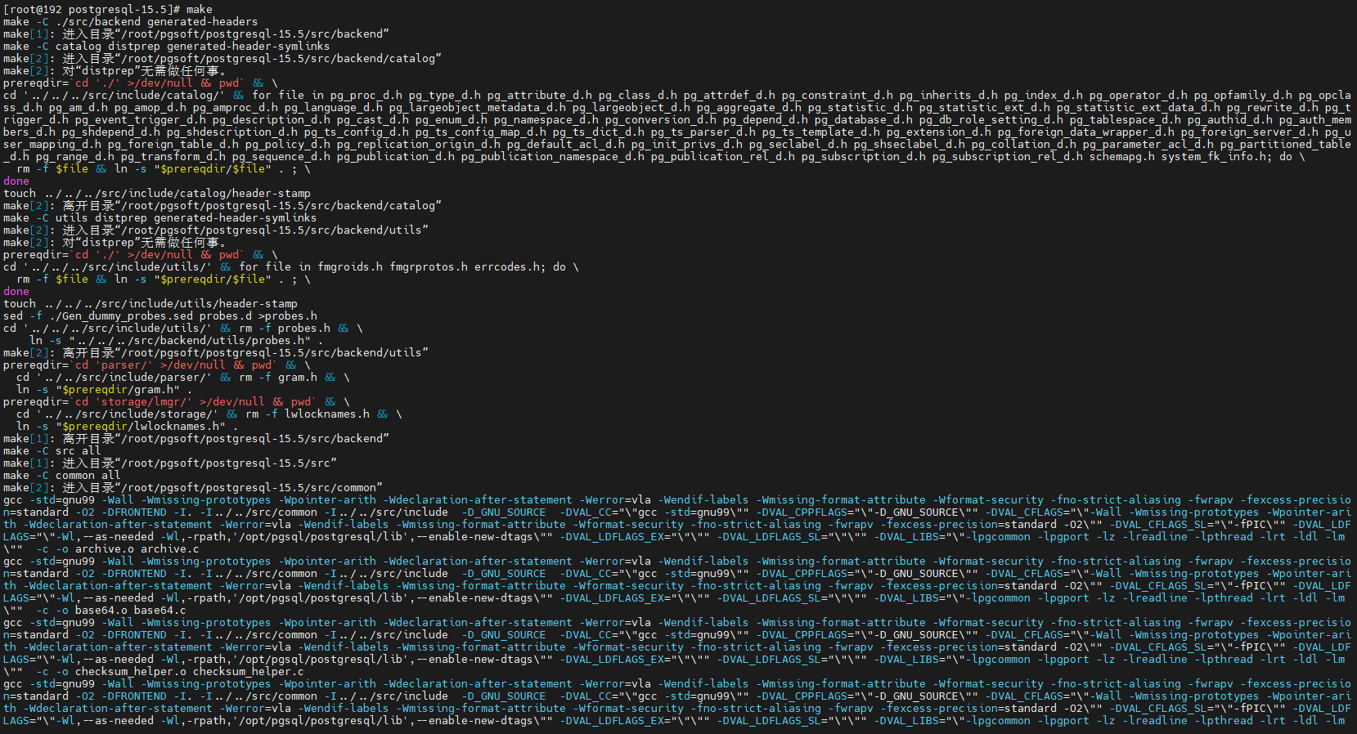Click 'checksum_helper.o checksum_helper.c' text

click(190, 671)
